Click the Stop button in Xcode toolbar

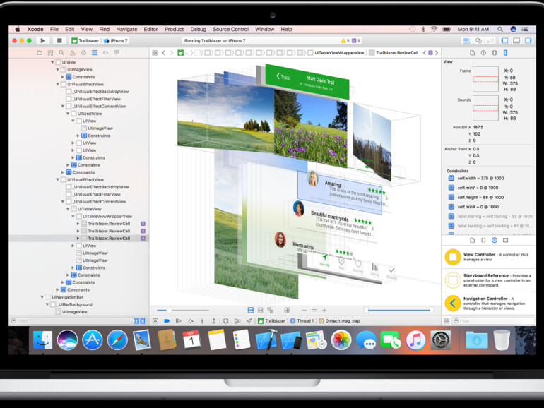tap(59, 40)
